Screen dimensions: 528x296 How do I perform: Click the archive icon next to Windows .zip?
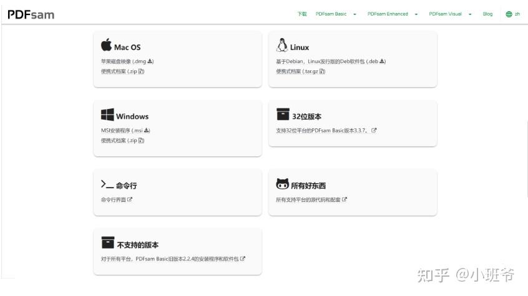point(141,141)
